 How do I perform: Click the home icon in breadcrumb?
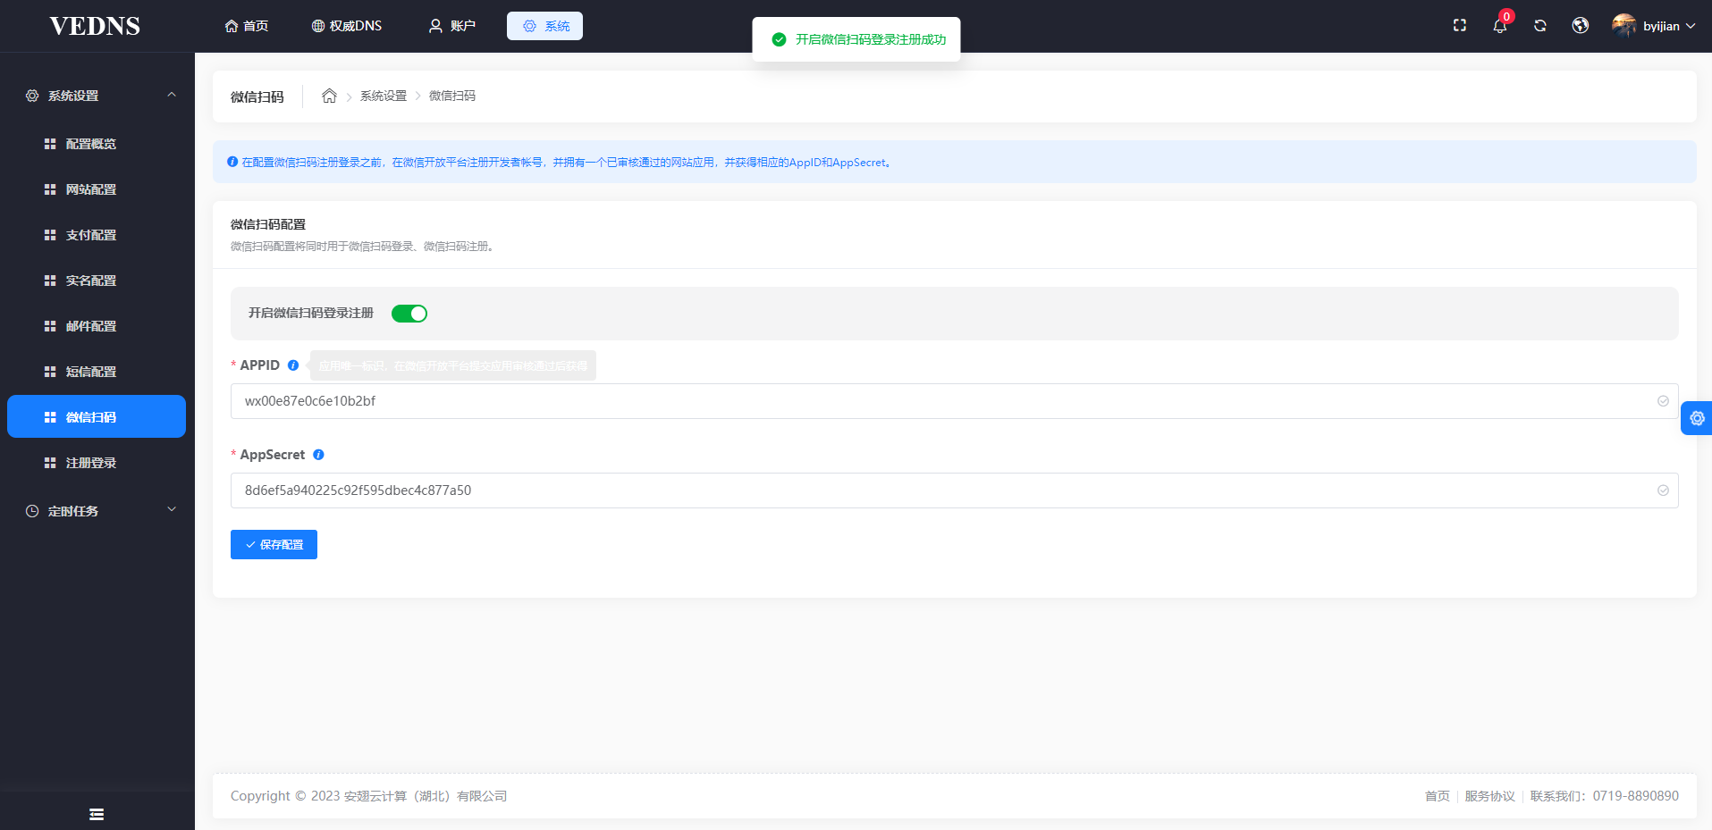tap(329, 96)
